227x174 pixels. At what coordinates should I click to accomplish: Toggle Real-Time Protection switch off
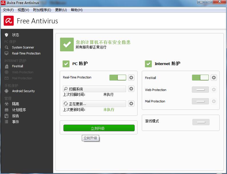[x=118, y=78]
